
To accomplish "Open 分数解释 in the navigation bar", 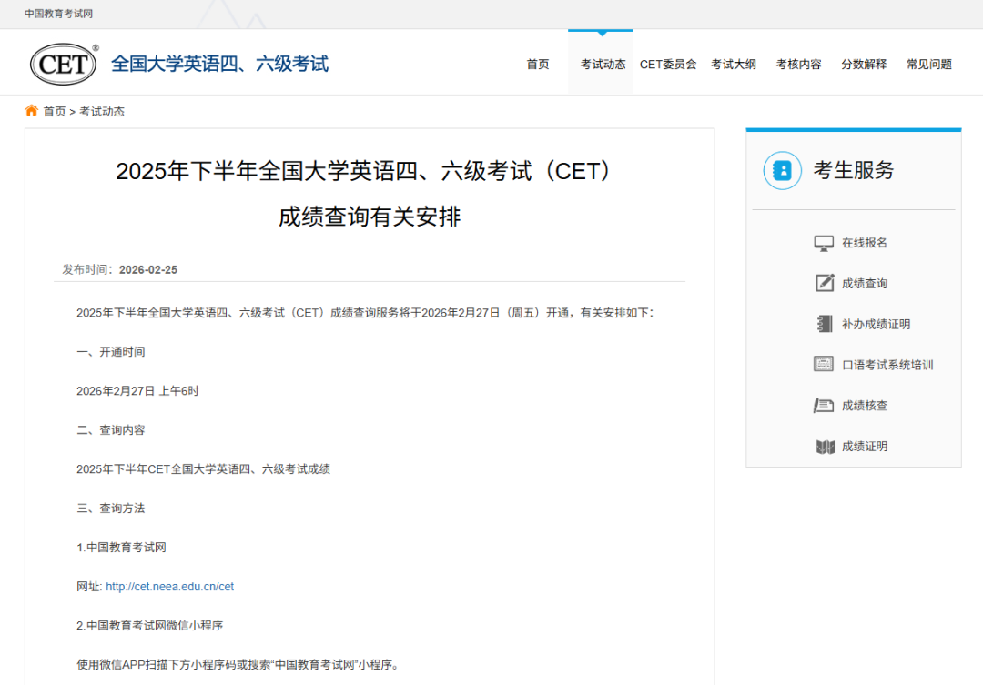I will coord(864,65).
